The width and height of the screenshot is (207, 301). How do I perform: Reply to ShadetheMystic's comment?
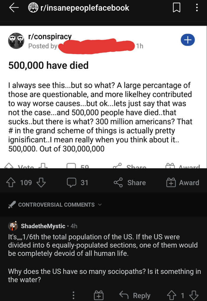[136, 294]
